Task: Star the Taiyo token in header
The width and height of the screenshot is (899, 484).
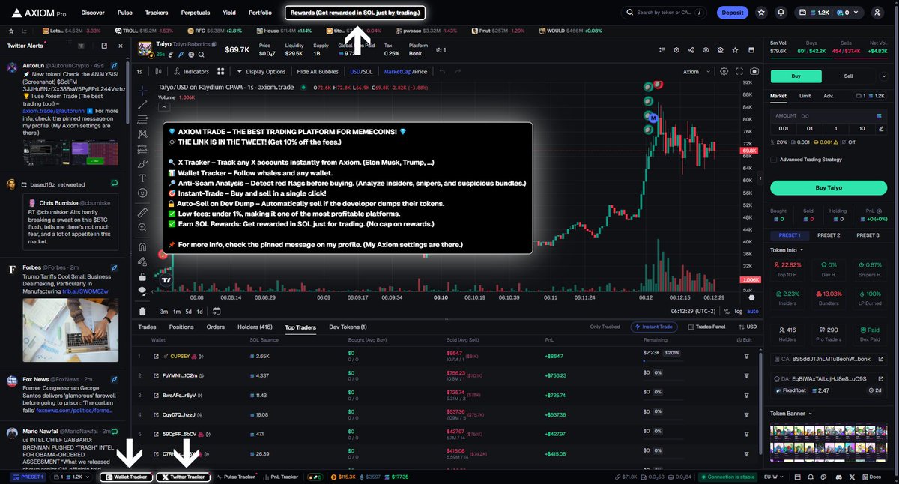Action: (x=733, y=50)
